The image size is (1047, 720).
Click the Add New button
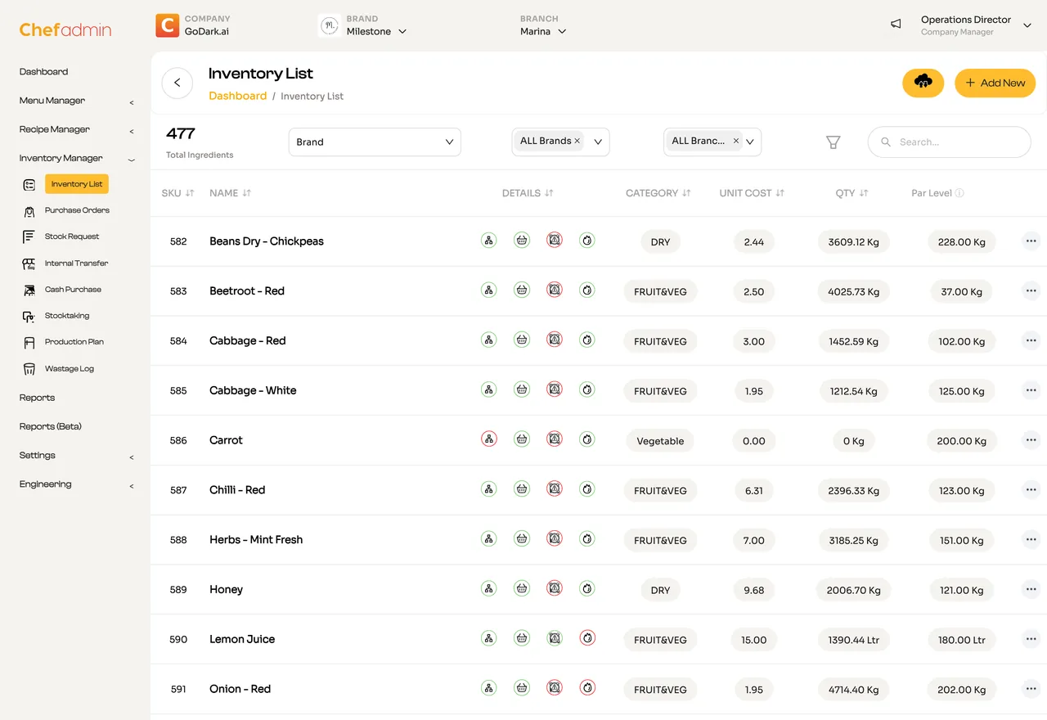995,83
